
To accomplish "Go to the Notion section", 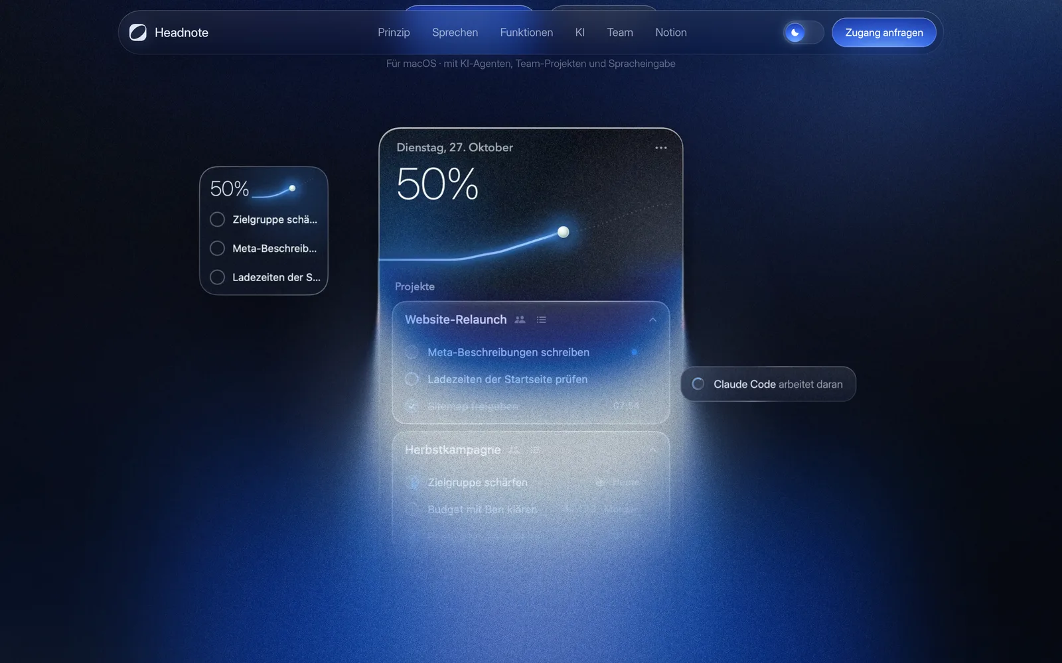I will click(x=671, y=32).
